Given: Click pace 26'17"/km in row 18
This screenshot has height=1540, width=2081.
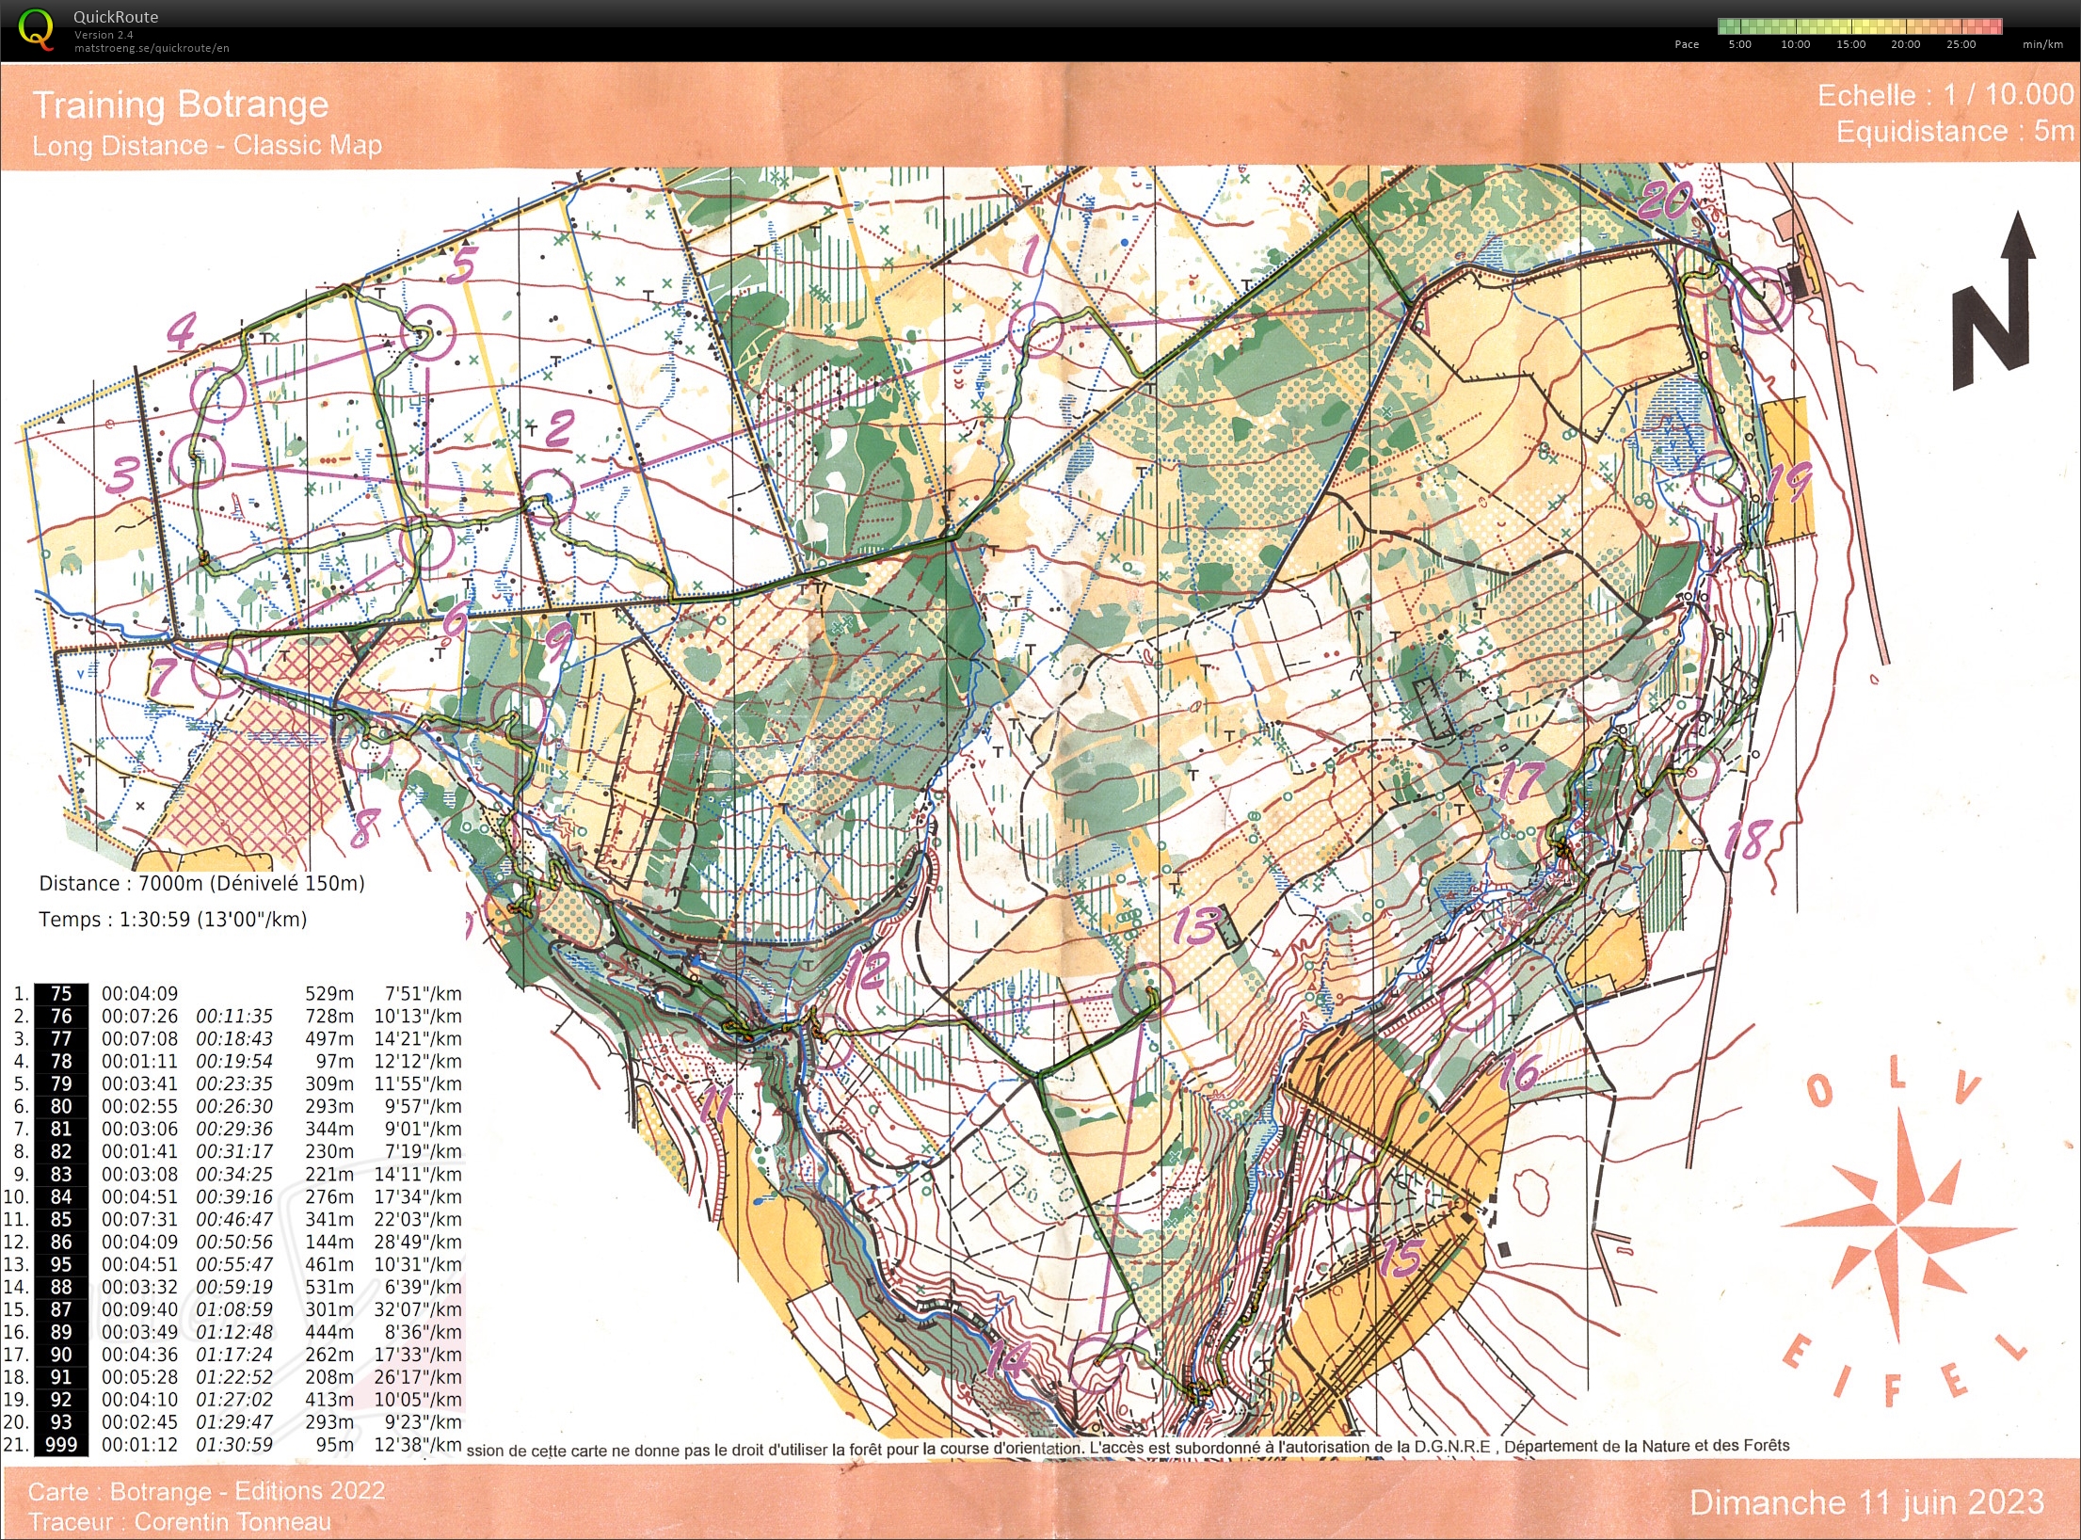Looking at the screenshot, I should 418,1378.
